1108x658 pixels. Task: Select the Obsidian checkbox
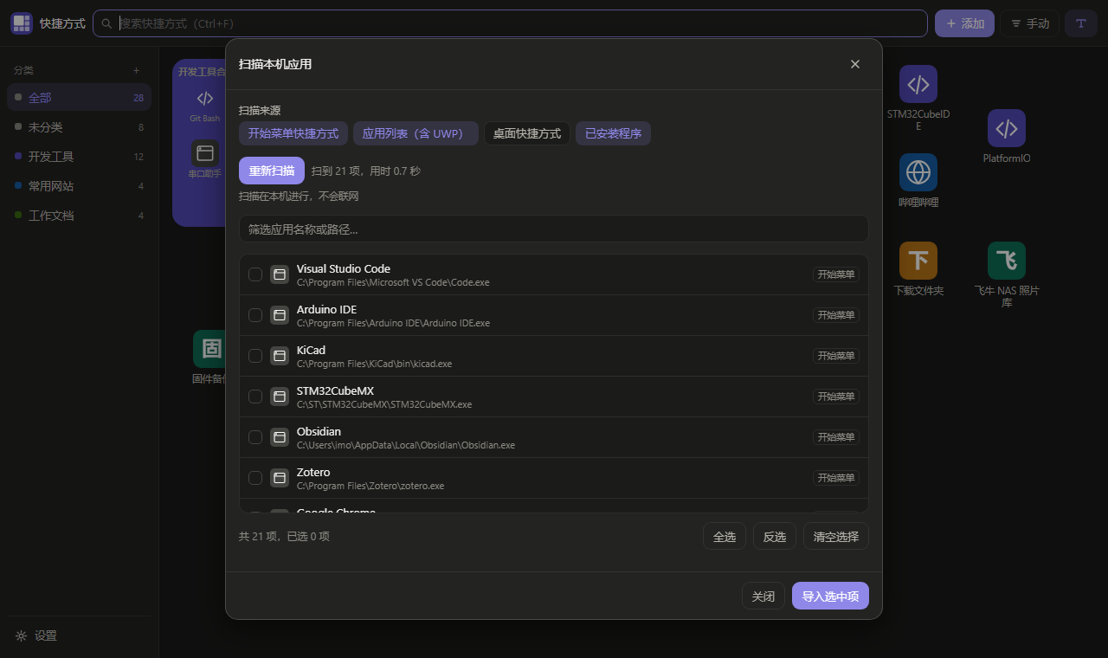(x=255, y=437)
